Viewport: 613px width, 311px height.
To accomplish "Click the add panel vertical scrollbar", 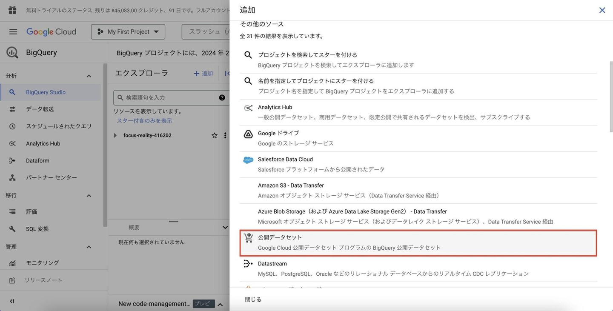I will 611,98.
